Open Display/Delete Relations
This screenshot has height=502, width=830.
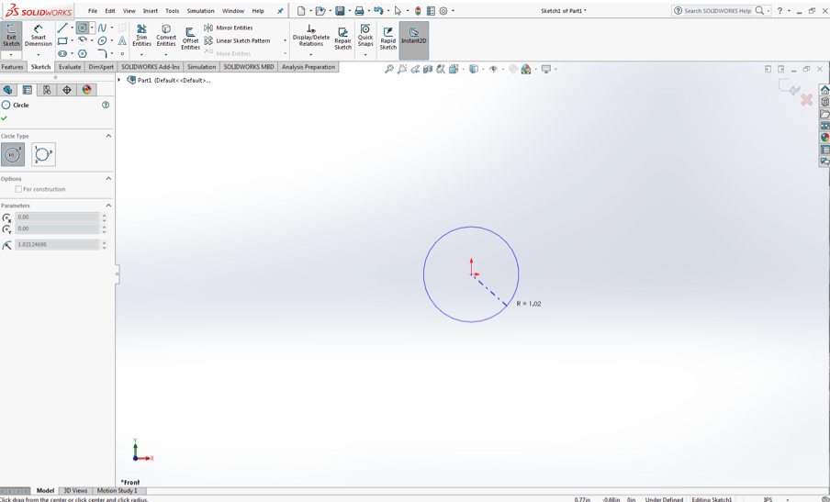[x=310, y=36]
